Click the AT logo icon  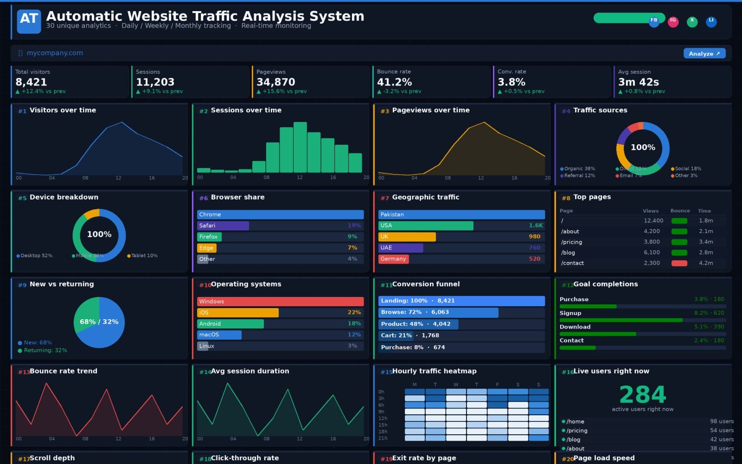click(29, 21)
